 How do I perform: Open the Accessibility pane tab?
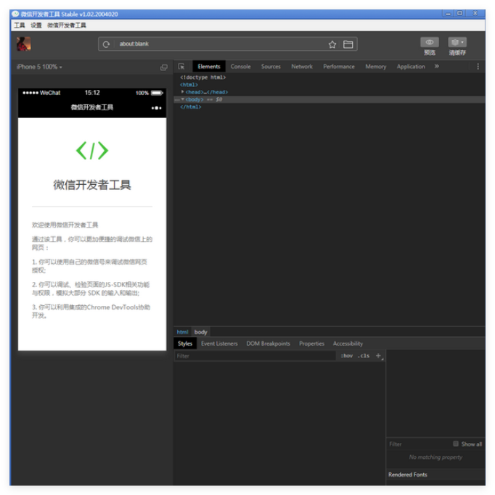[x=348, y=344]
